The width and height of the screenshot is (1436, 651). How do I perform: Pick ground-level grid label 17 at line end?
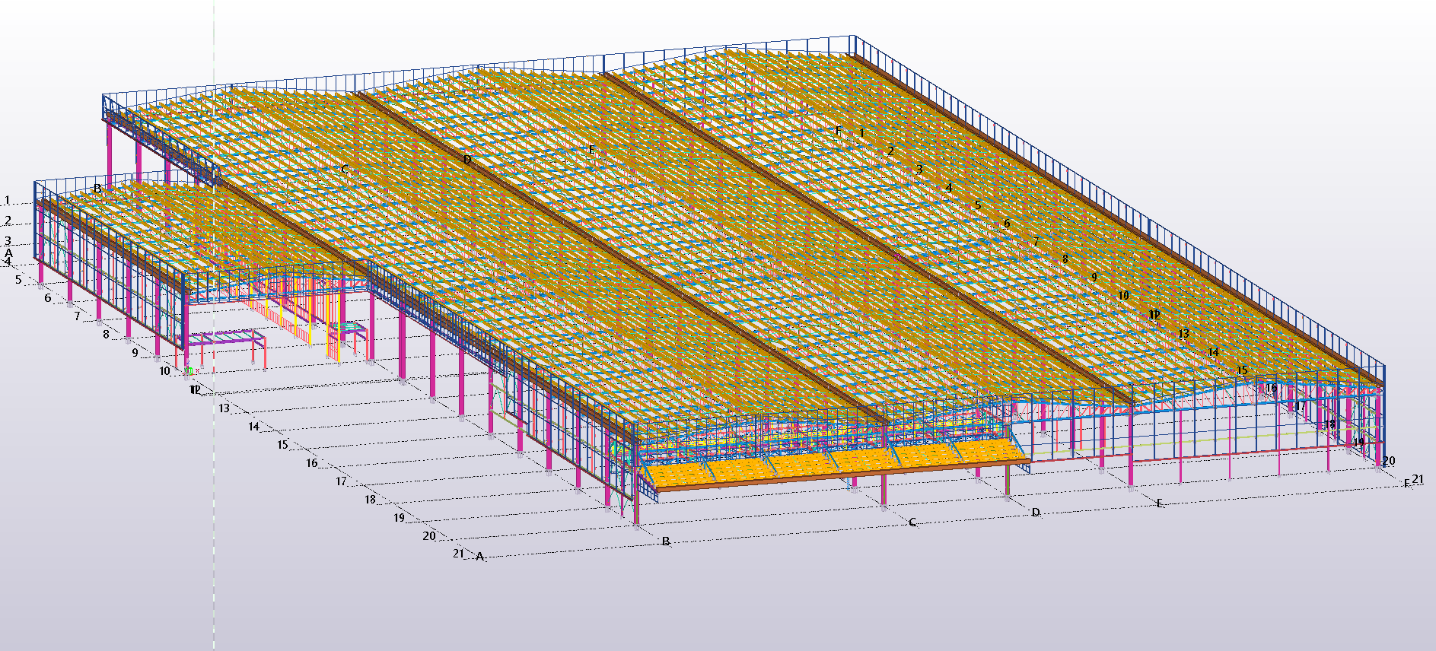tap(341, 481)
